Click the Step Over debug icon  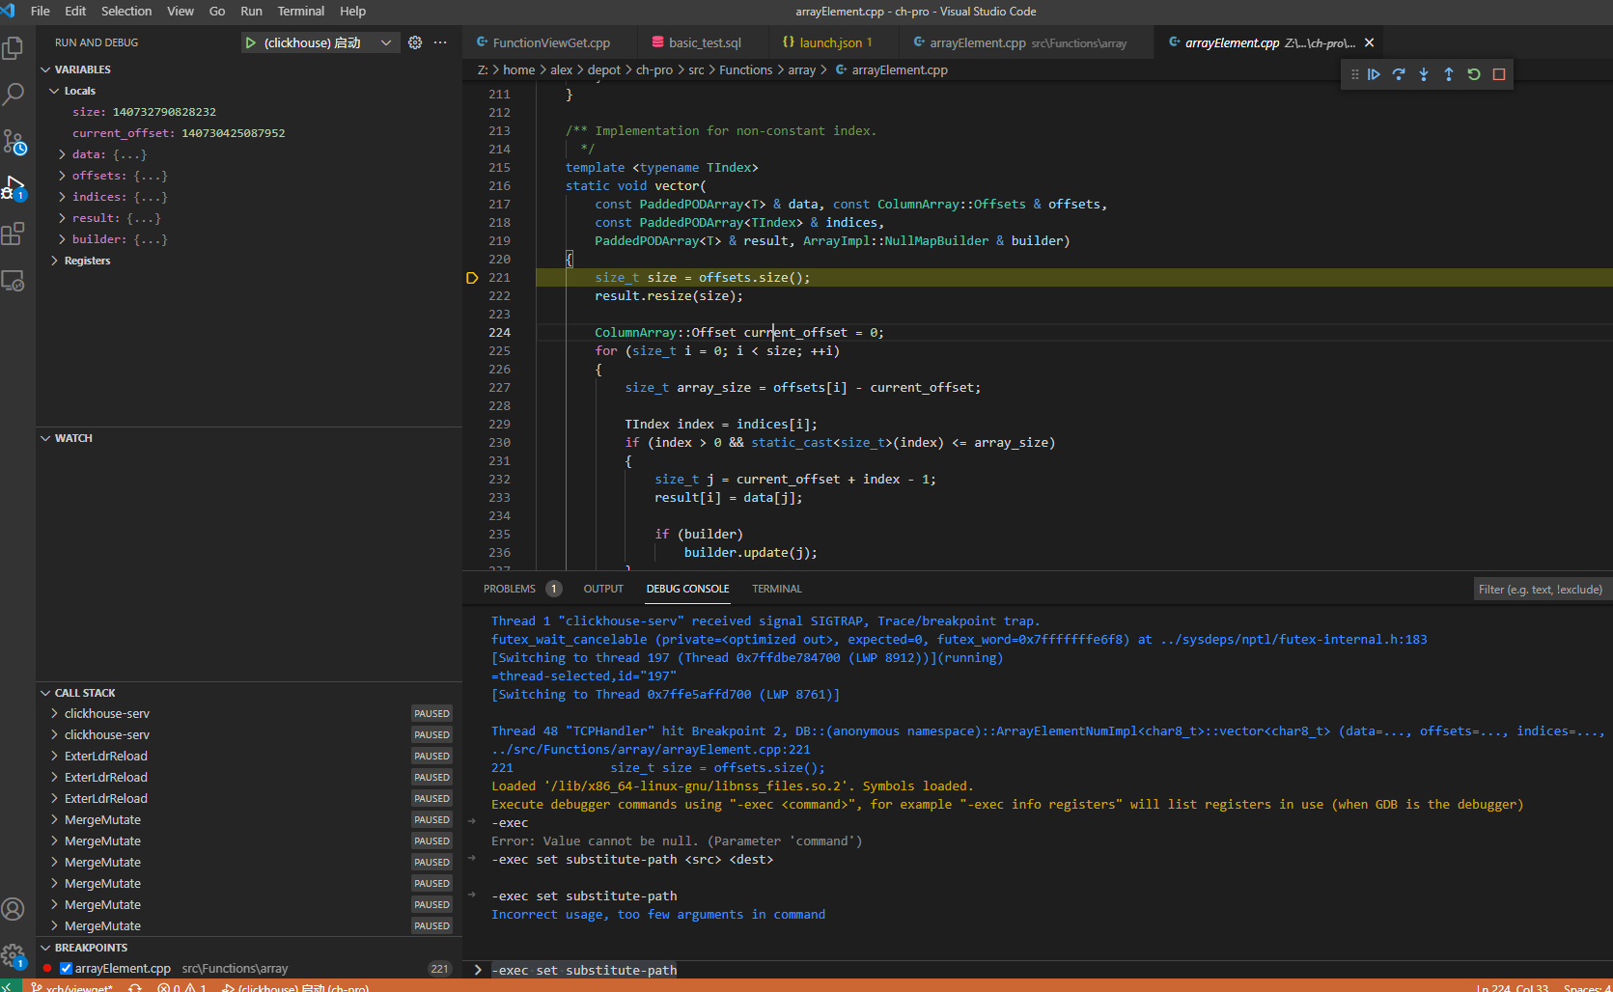click(1399, 74)
